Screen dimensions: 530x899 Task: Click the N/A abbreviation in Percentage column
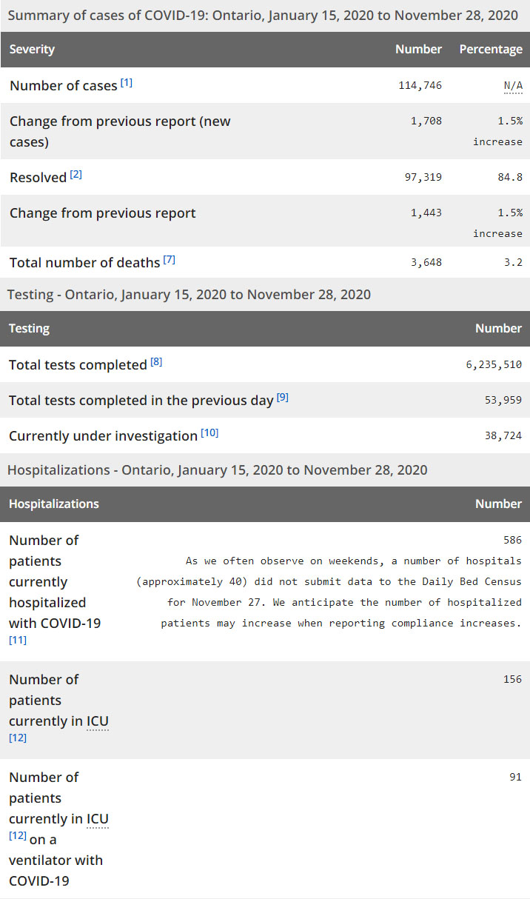(513, 86)
